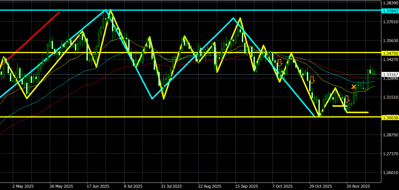The width and height of the screenshot is (399, 190).
Task: Click the orange X marker on the chart
Action: pyautogui.click(x=353, y=87)
